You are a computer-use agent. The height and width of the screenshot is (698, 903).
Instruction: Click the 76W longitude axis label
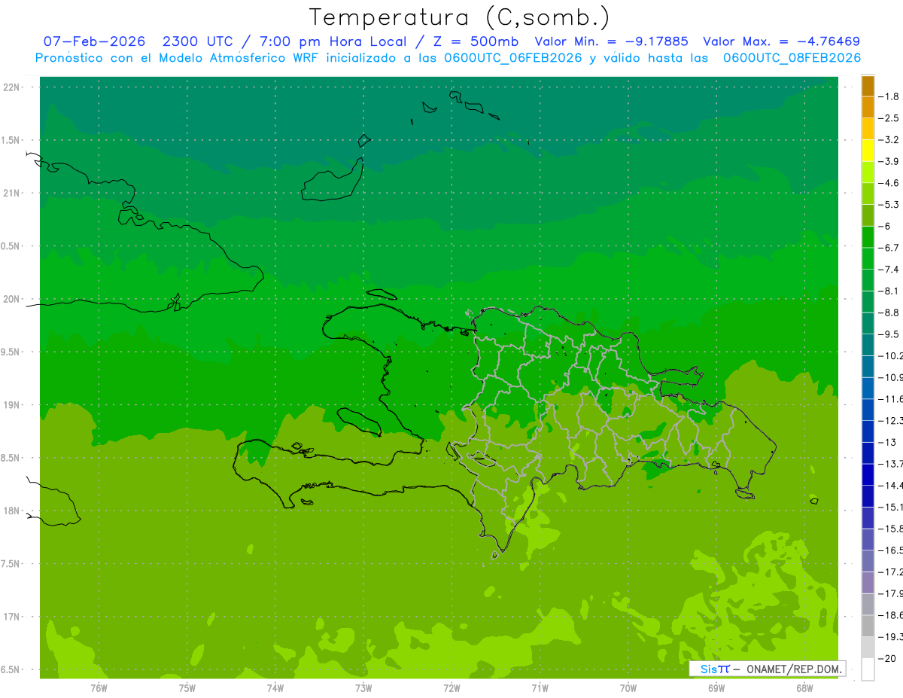[x=99, y=687]
